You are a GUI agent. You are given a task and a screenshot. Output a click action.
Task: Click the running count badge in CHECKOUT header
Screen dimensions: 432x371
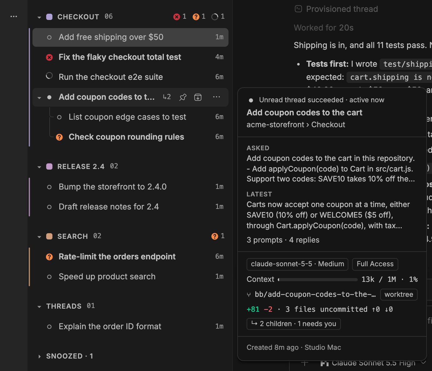(218, 17)
